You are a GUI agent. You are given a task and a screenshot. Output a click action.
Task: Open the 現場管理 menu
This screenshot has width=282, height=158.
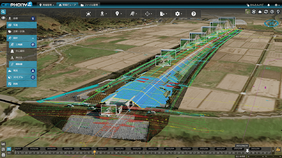(47, 5)
